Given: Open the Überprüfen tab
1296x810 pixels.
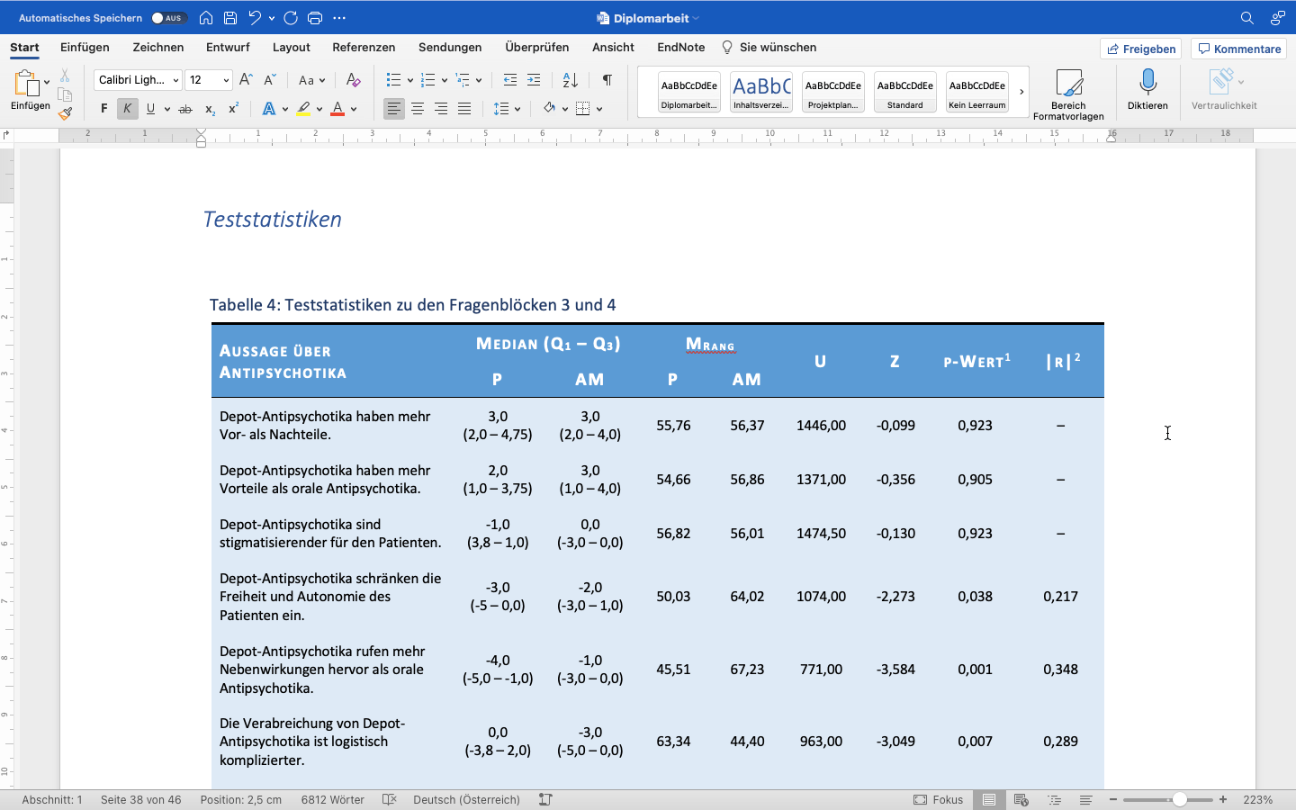Looking at the screenshot, I should click(x=537, y=48).
